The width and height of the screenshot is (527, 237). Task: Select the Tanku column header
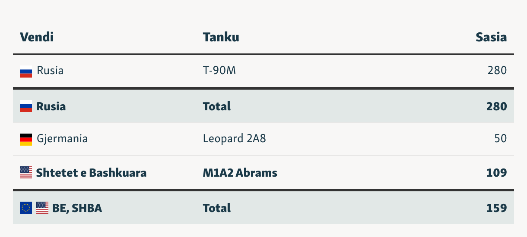221,37
